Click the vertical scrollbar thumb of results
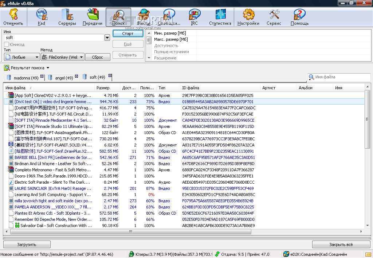 click(x=367, y=119)
